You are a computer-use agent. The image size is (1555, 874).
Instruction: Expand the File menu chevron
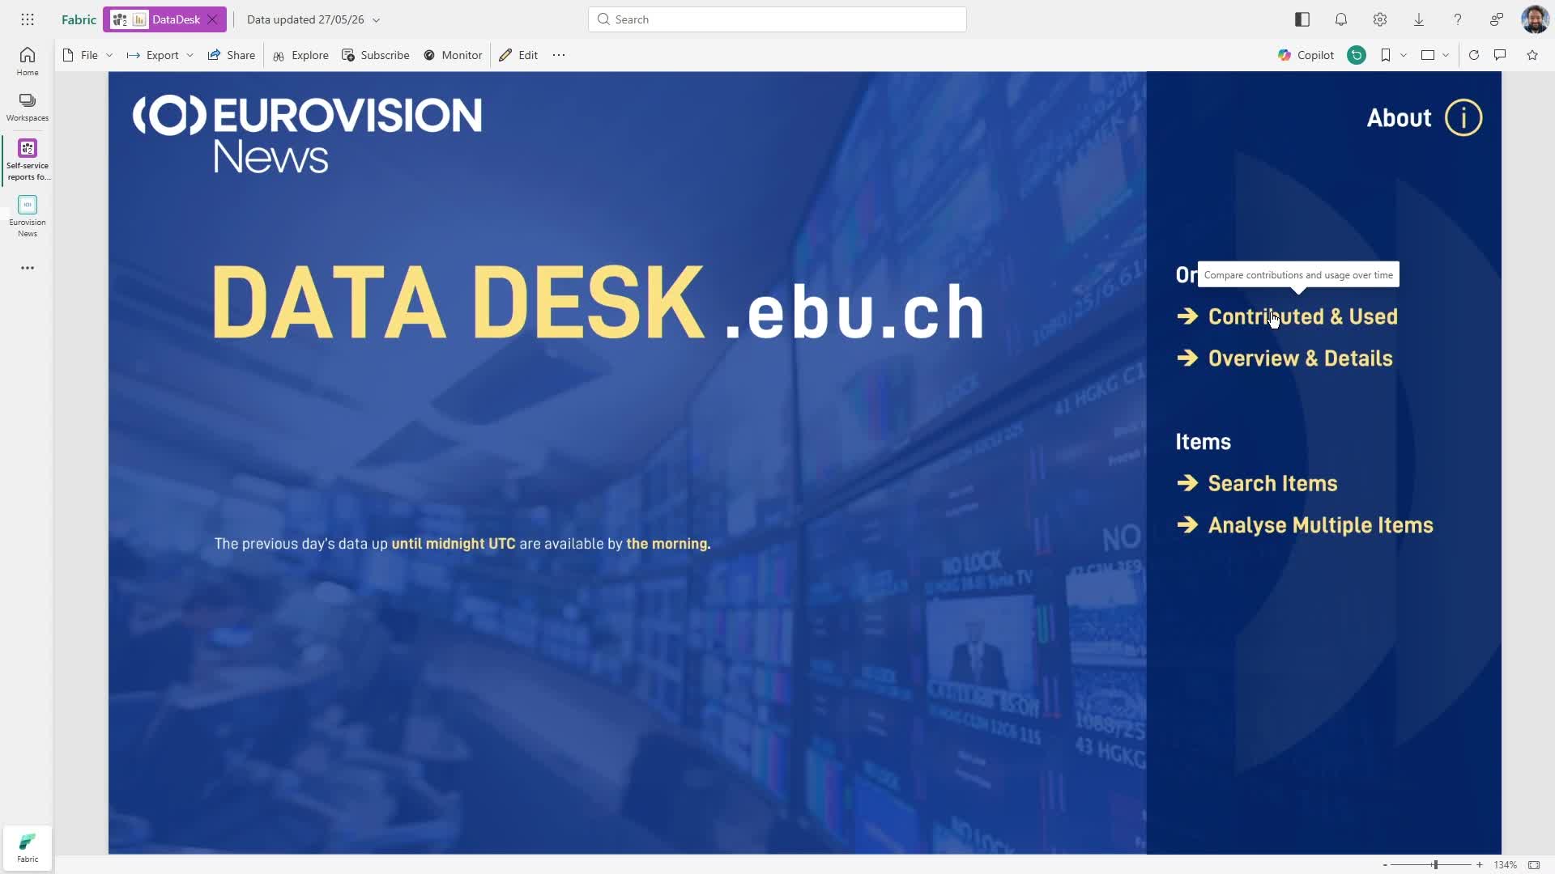click(x=109, y=55)
